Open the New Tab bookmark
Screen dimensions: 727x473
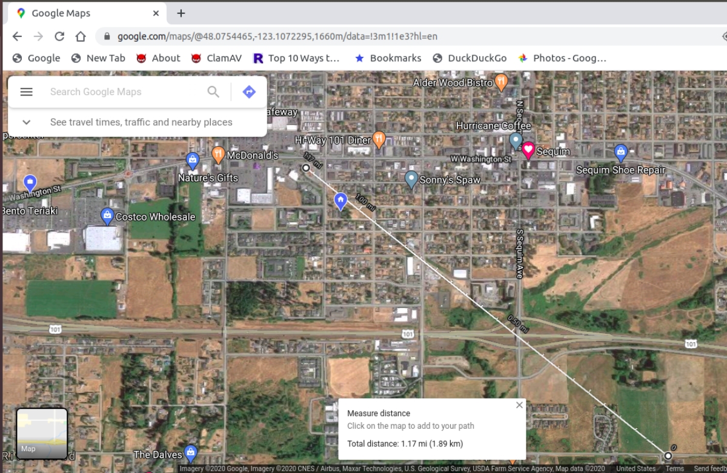click(98, 58)
